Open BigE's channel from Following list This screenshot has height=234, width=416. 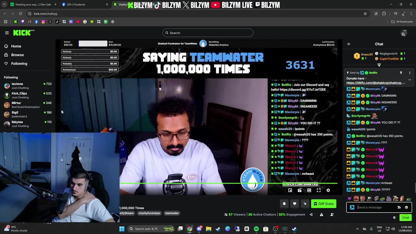tap(28, 114)
